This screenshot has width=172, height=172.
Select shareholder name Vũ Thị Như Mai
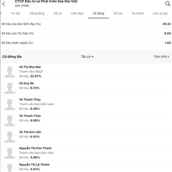point(30,67)
